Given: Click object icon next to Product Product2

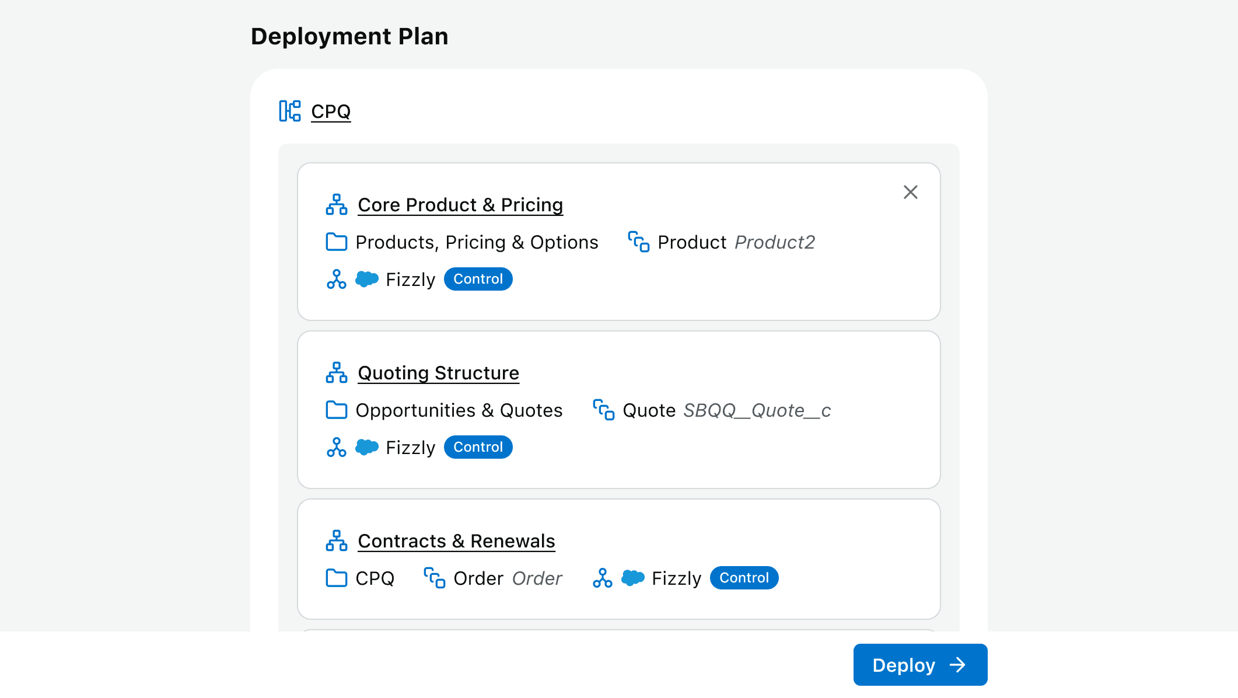Looking at the screenshot, I should click(x=638, y=242).
